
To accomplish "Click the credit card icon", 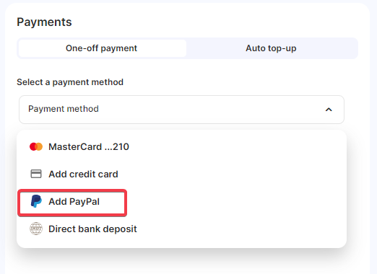I will point(36,174).
